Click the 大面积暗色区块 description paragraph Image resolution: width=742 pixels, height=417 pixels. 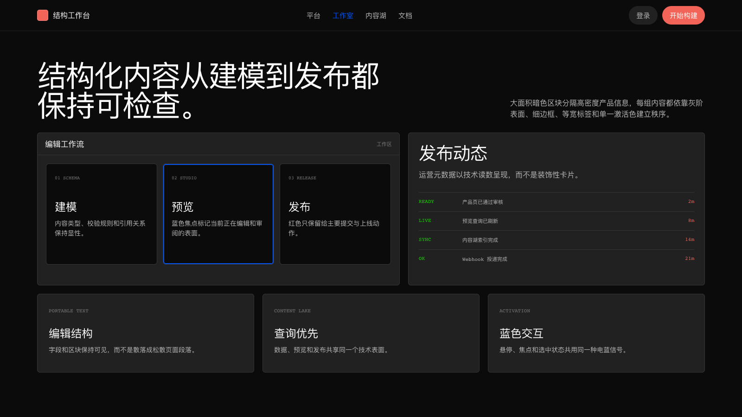pyautogui.click(x=607, y=108)
